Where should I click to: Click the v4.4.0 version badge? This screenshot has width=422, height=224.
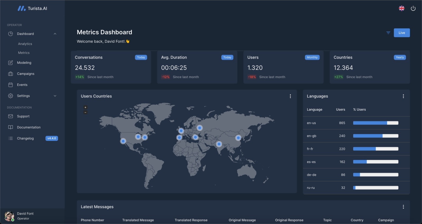coord(52,138)
